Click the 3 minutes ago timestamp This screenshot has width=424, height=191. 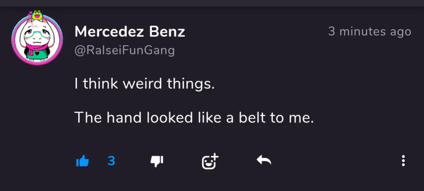tap(370, 31)
